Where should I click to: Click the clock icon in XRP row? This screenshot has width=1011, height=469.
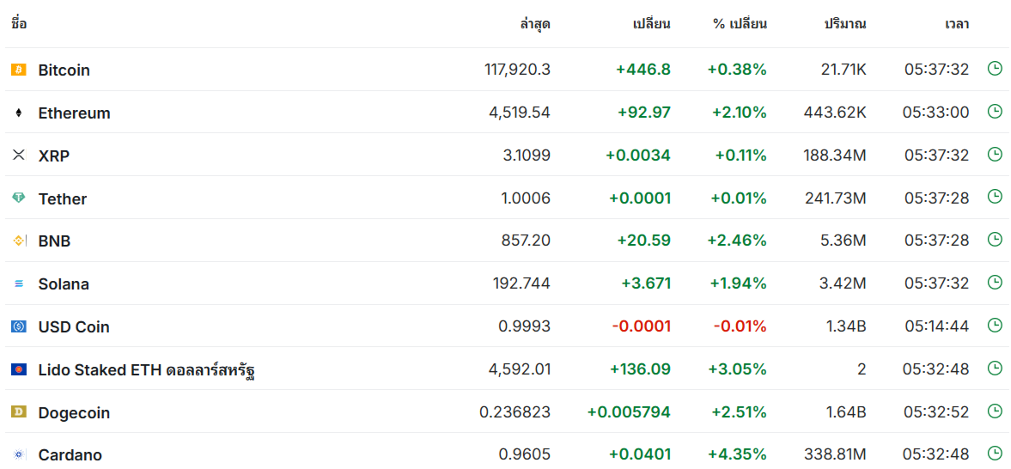(995, 154)
